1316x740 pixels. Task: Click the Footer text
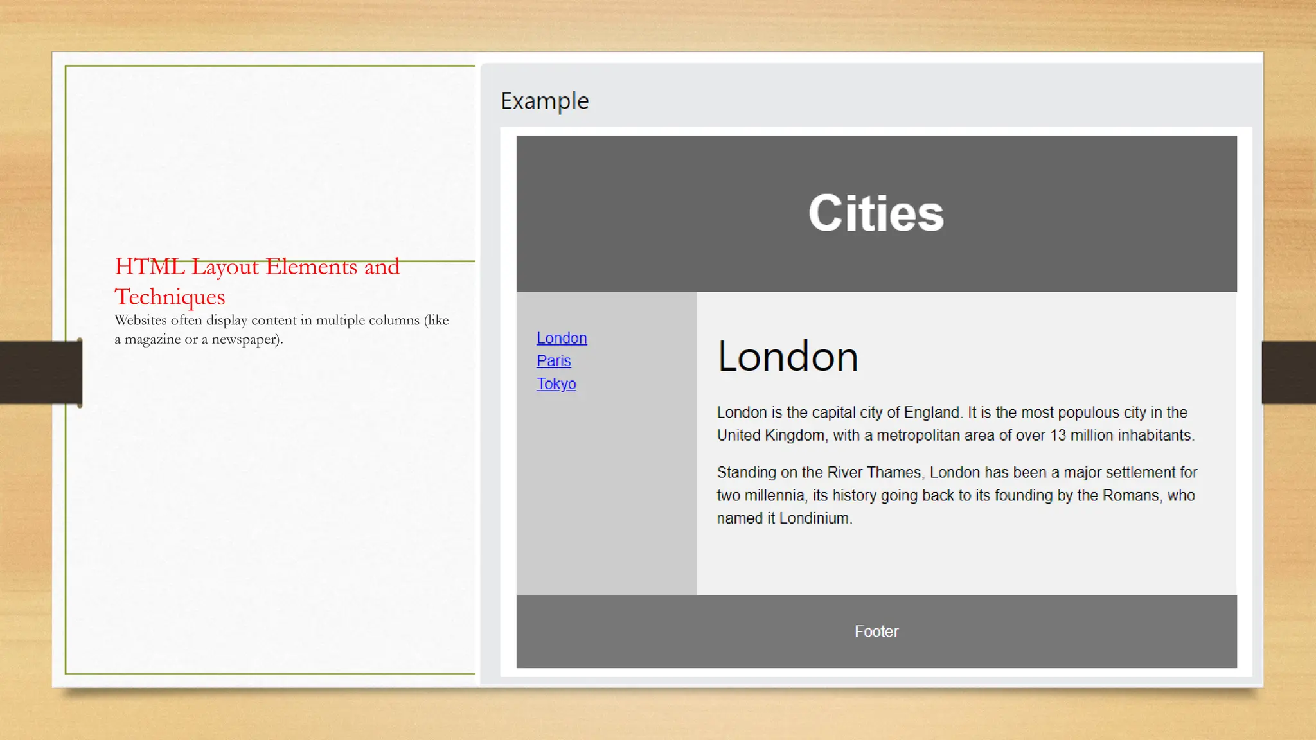pyautogui.click(x=876, y=631)
